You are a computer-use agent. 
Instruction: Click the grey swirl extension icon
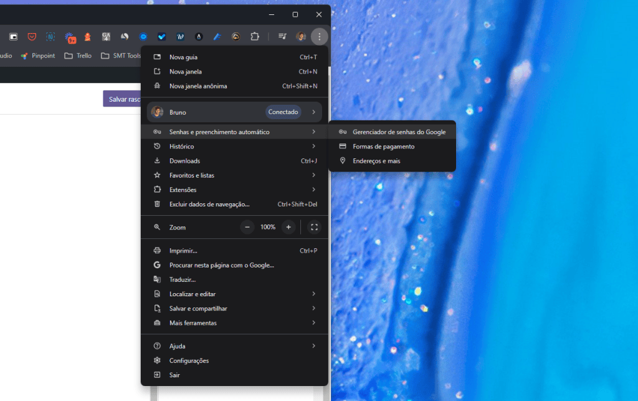click(125, 37)
